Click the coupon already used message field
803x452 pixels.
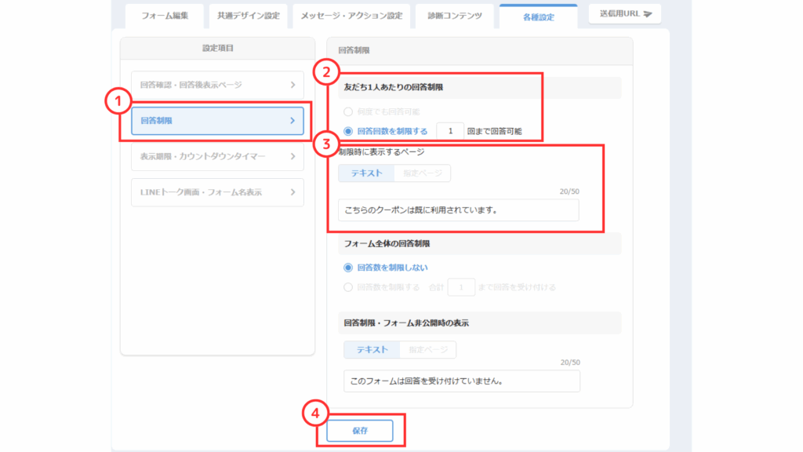coord(459,210)
